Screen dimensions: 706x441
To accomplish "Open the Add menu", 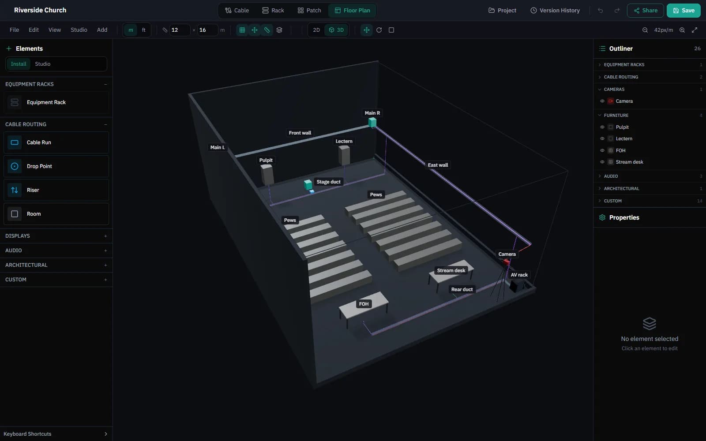I will tap(102, 30).
